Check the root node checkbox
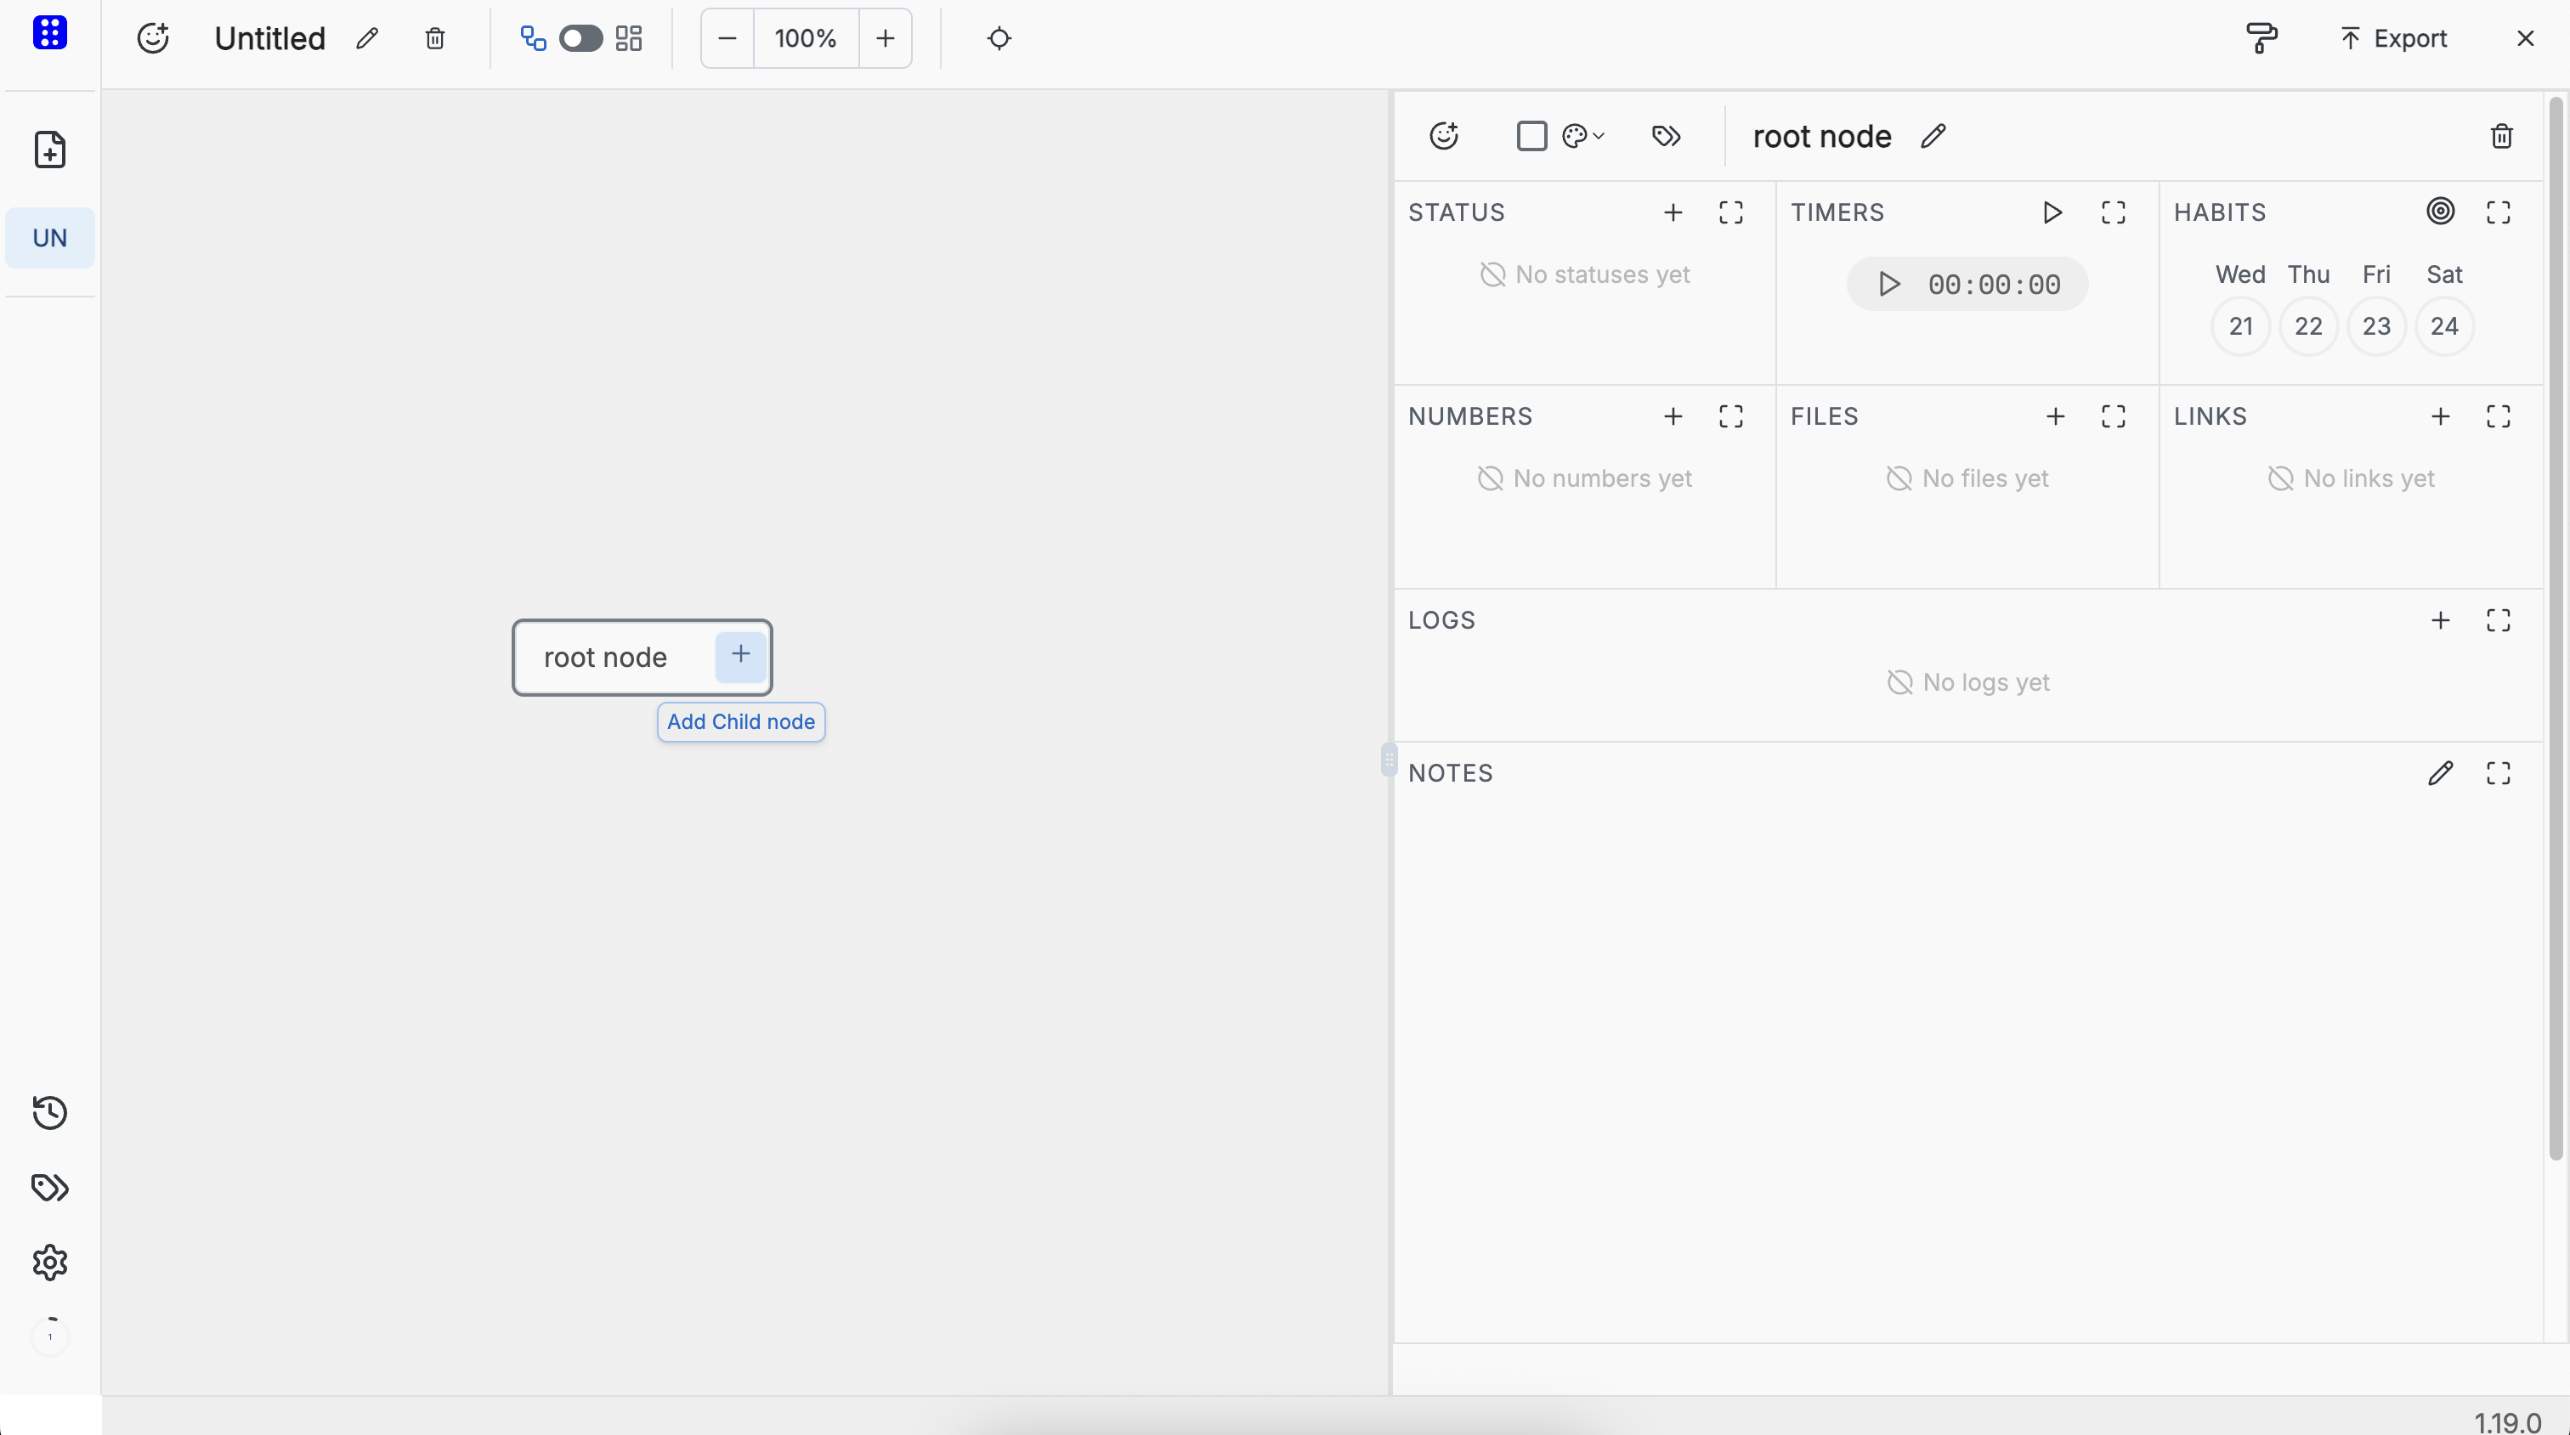This screenshot has width=2570, height=1435. coord(1531,136)
